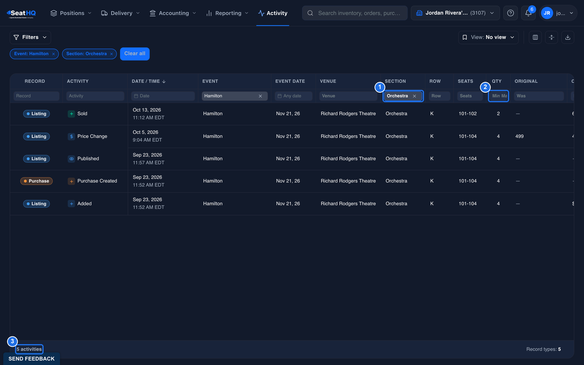Click the density adjust icon
The image size is (584, 365).
click(552, 37)
